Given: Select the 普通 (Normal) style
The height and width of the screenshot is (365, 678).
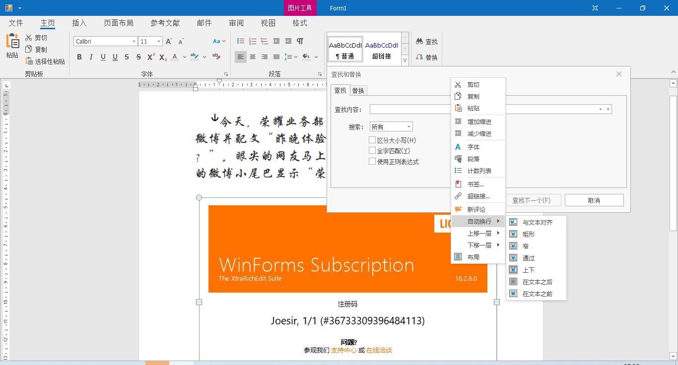Looking at the screenshot, I should (345, 50).
